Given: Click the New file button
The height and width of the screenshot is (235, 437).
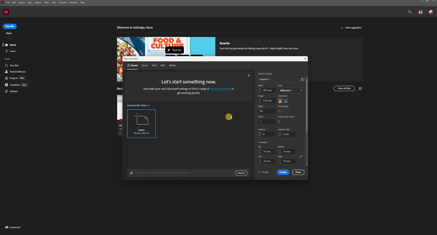Looking at the screenshot, I should coord(10,26).
